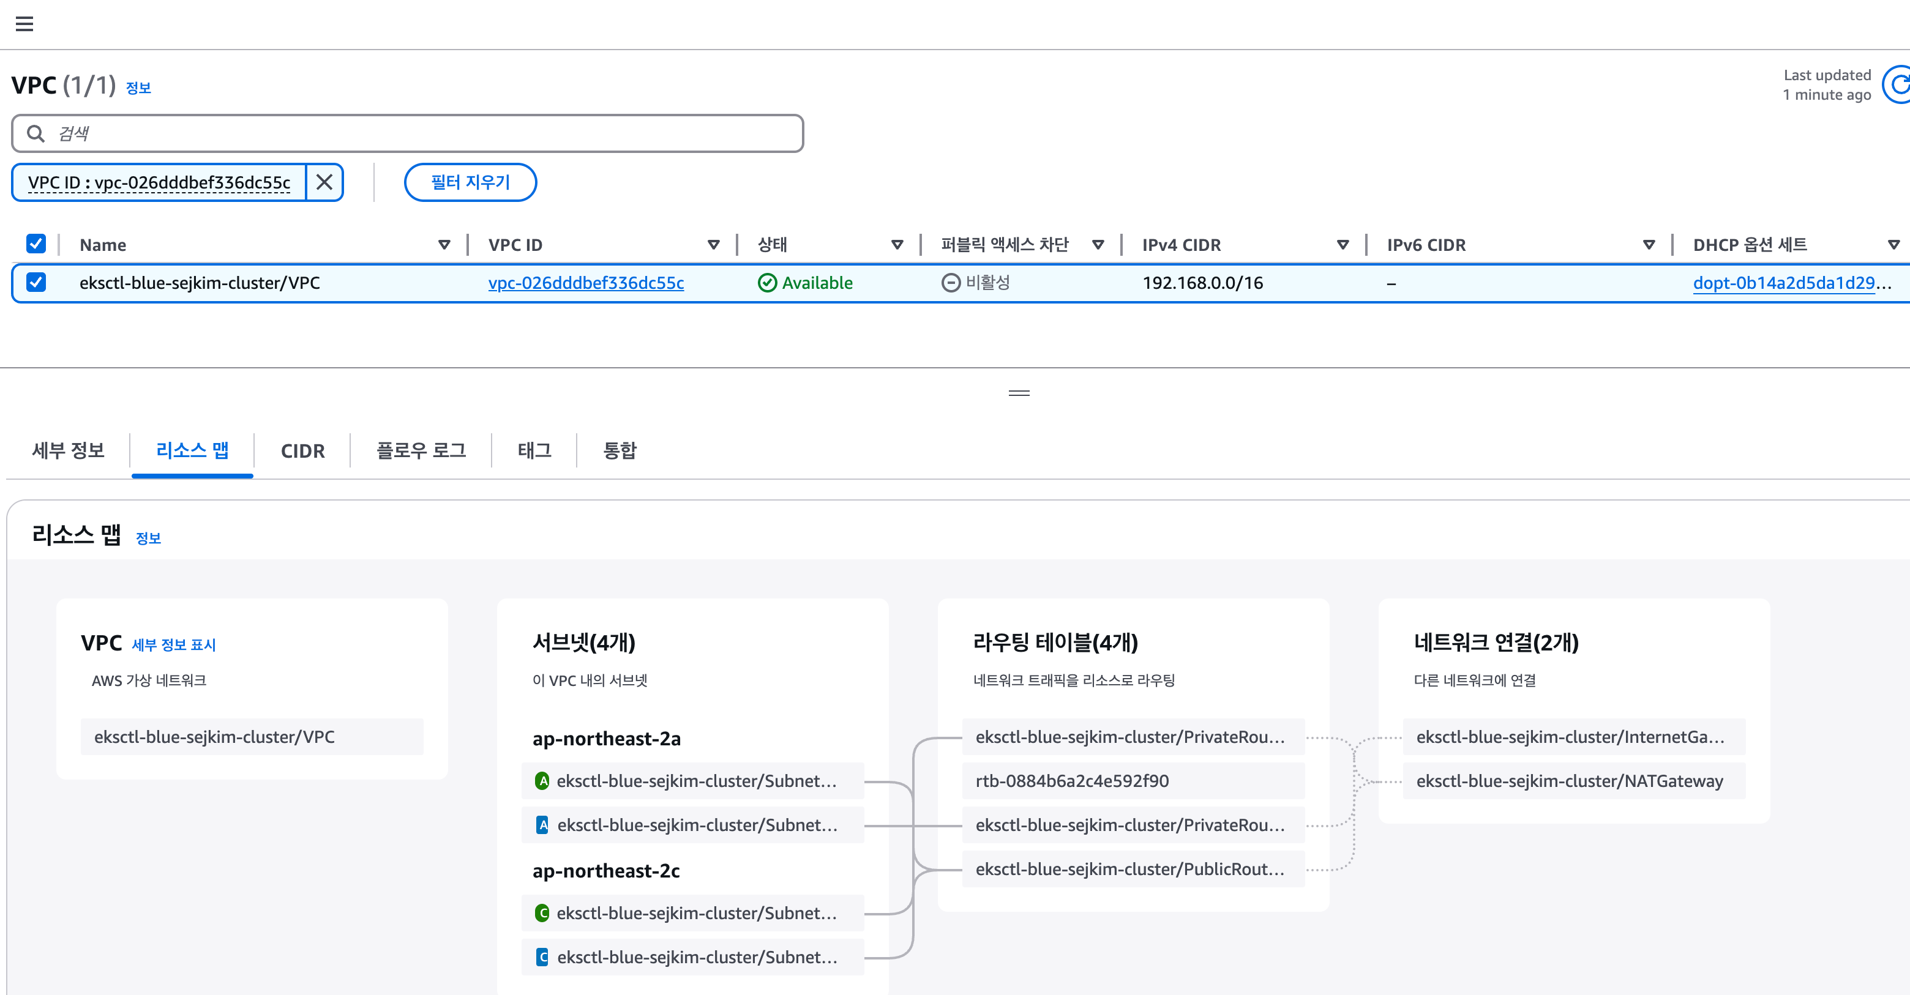Click the panel split resize handle
Image resolution: width=1910 pixels, height=995 pixels.
[x=1019, y=393]
